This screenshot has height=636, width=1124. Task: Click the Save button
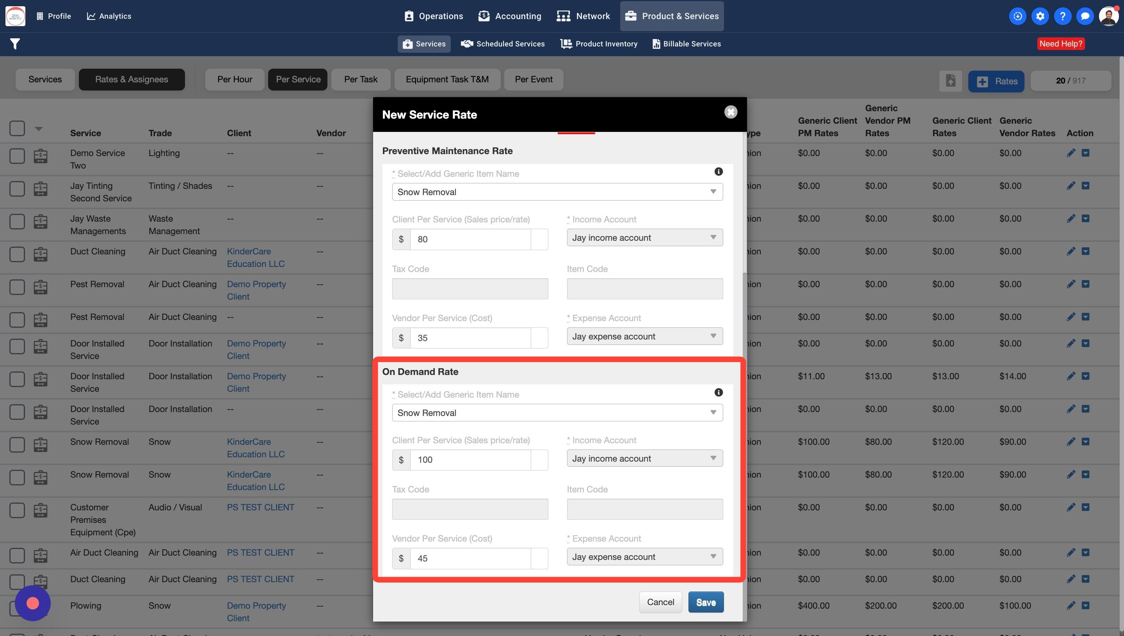tap(706, 602)
